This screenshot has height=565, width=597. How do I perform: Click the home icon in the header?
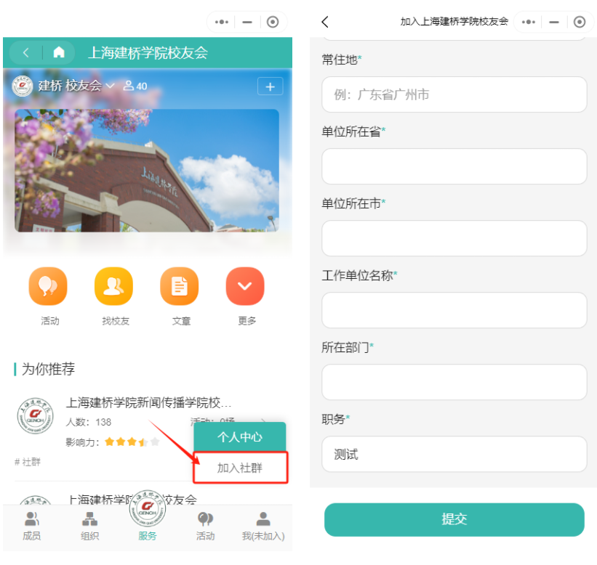(59, 52)
